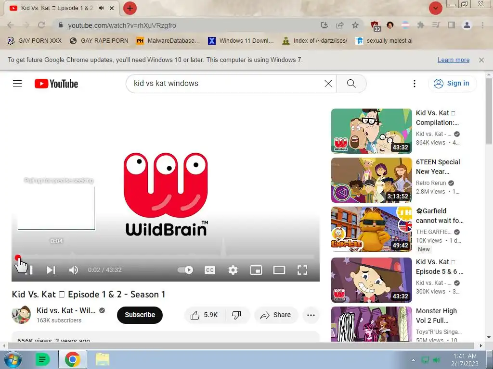493x369 pixels.
Task: Open Kid vs. Kat - Wil... channel name
Action: pyautogui.click(x=66, y=310)
